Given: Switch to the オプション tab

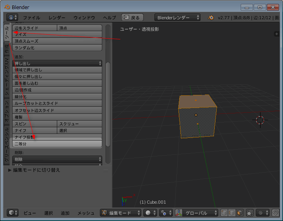Looking at the screenshot, I should (x=7, y=111).
